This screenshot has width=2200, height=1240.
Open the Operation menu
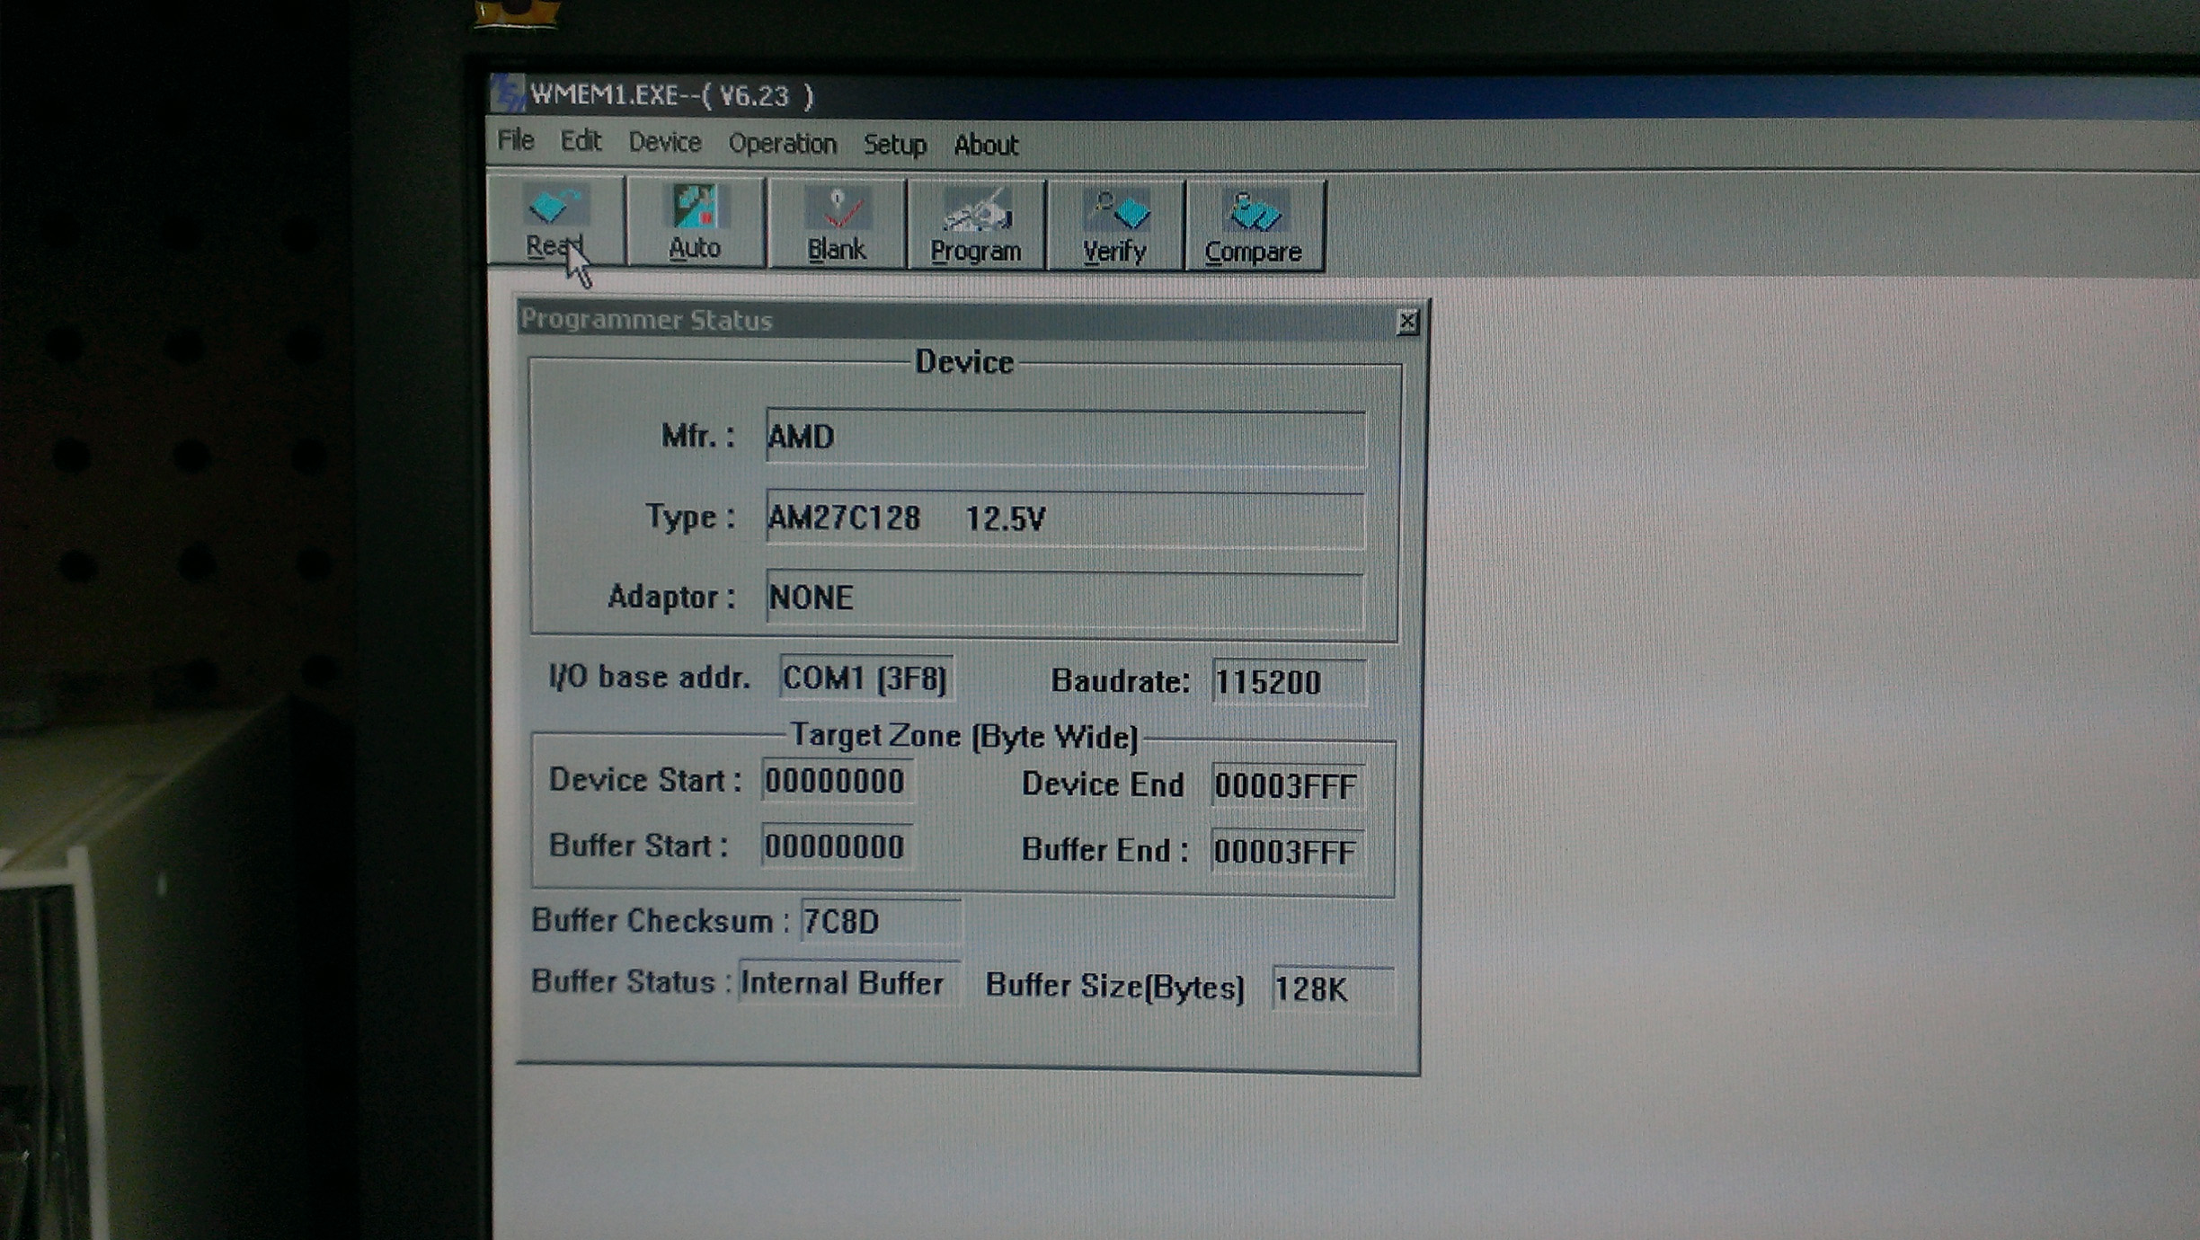tap(782, 144)
